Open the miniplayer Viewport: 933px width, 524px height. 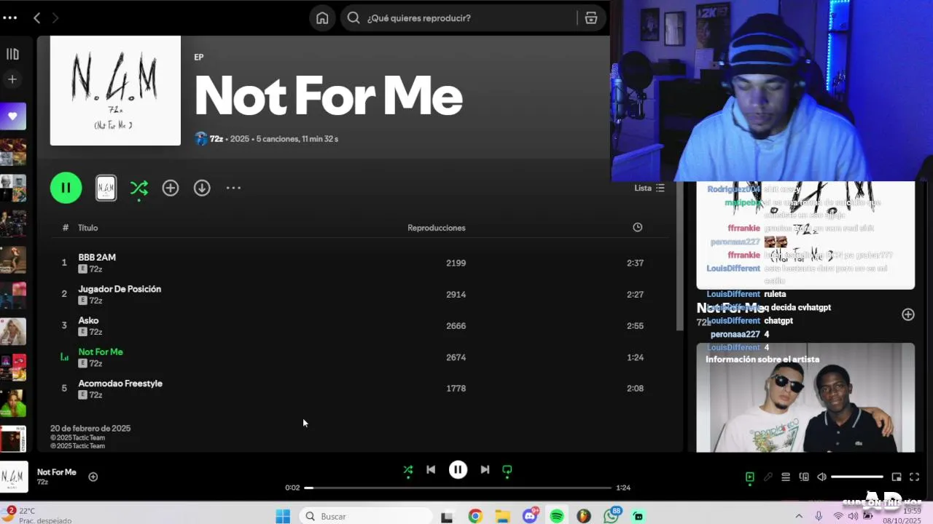click(x=897, y=477)
